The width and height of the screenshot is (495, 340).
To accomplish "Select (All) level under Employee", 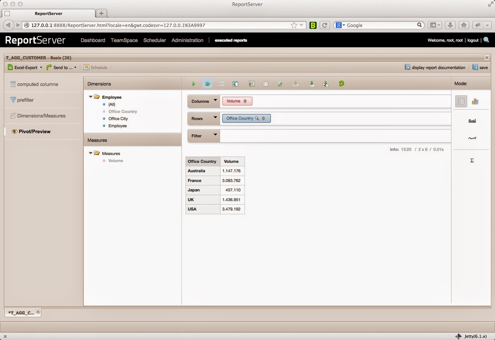I will coord(112,104).
